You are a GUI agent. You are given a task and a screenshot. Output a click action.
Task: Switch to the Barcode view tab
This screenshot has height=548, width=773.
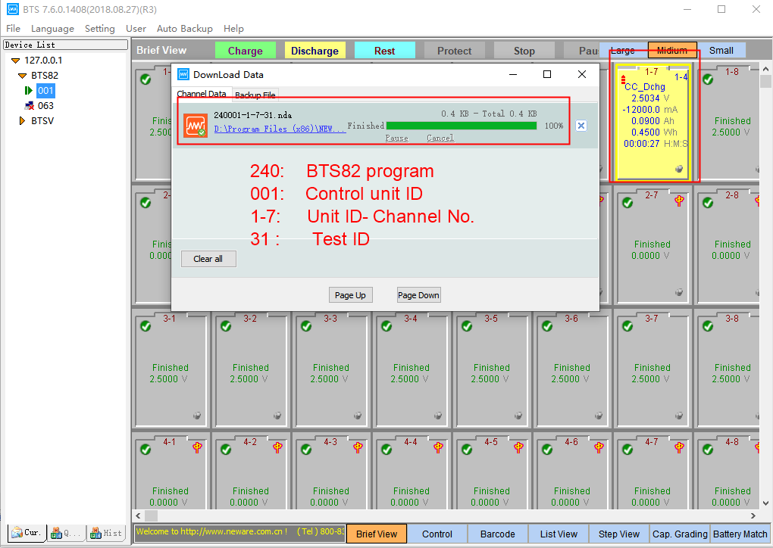click(498, 534)
